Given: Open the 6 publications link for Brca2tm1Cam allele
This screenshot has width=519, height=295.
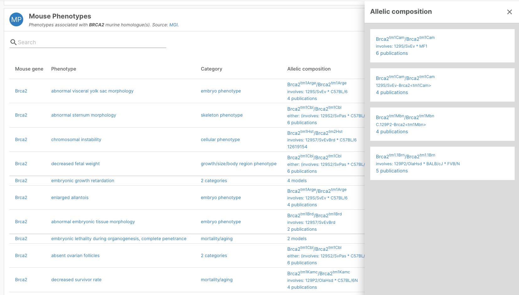Looking at the screenshot, I should click(x=392, y=53).
